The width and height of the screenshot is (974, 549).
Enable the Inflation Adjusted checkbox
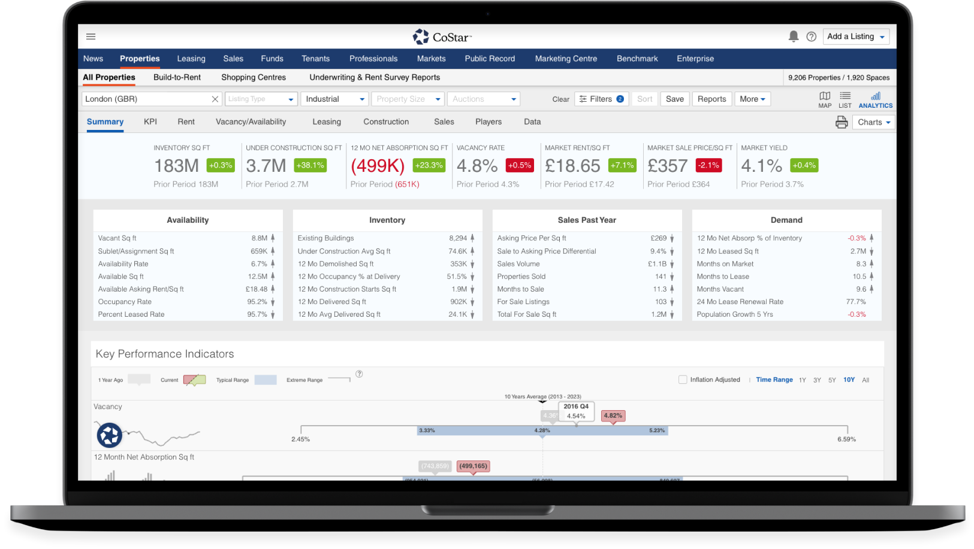[x=683, y=380]
